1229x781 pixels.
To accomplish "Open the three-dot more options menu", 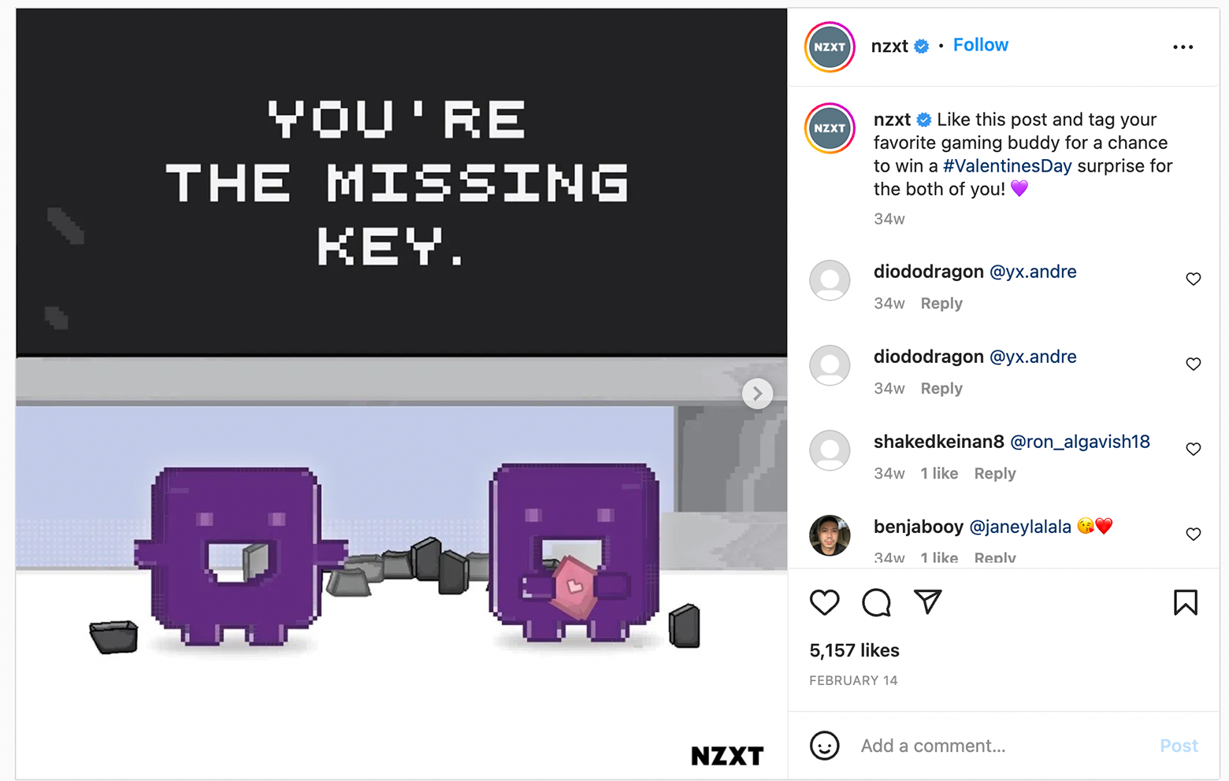I will [x=1183, y=47].
